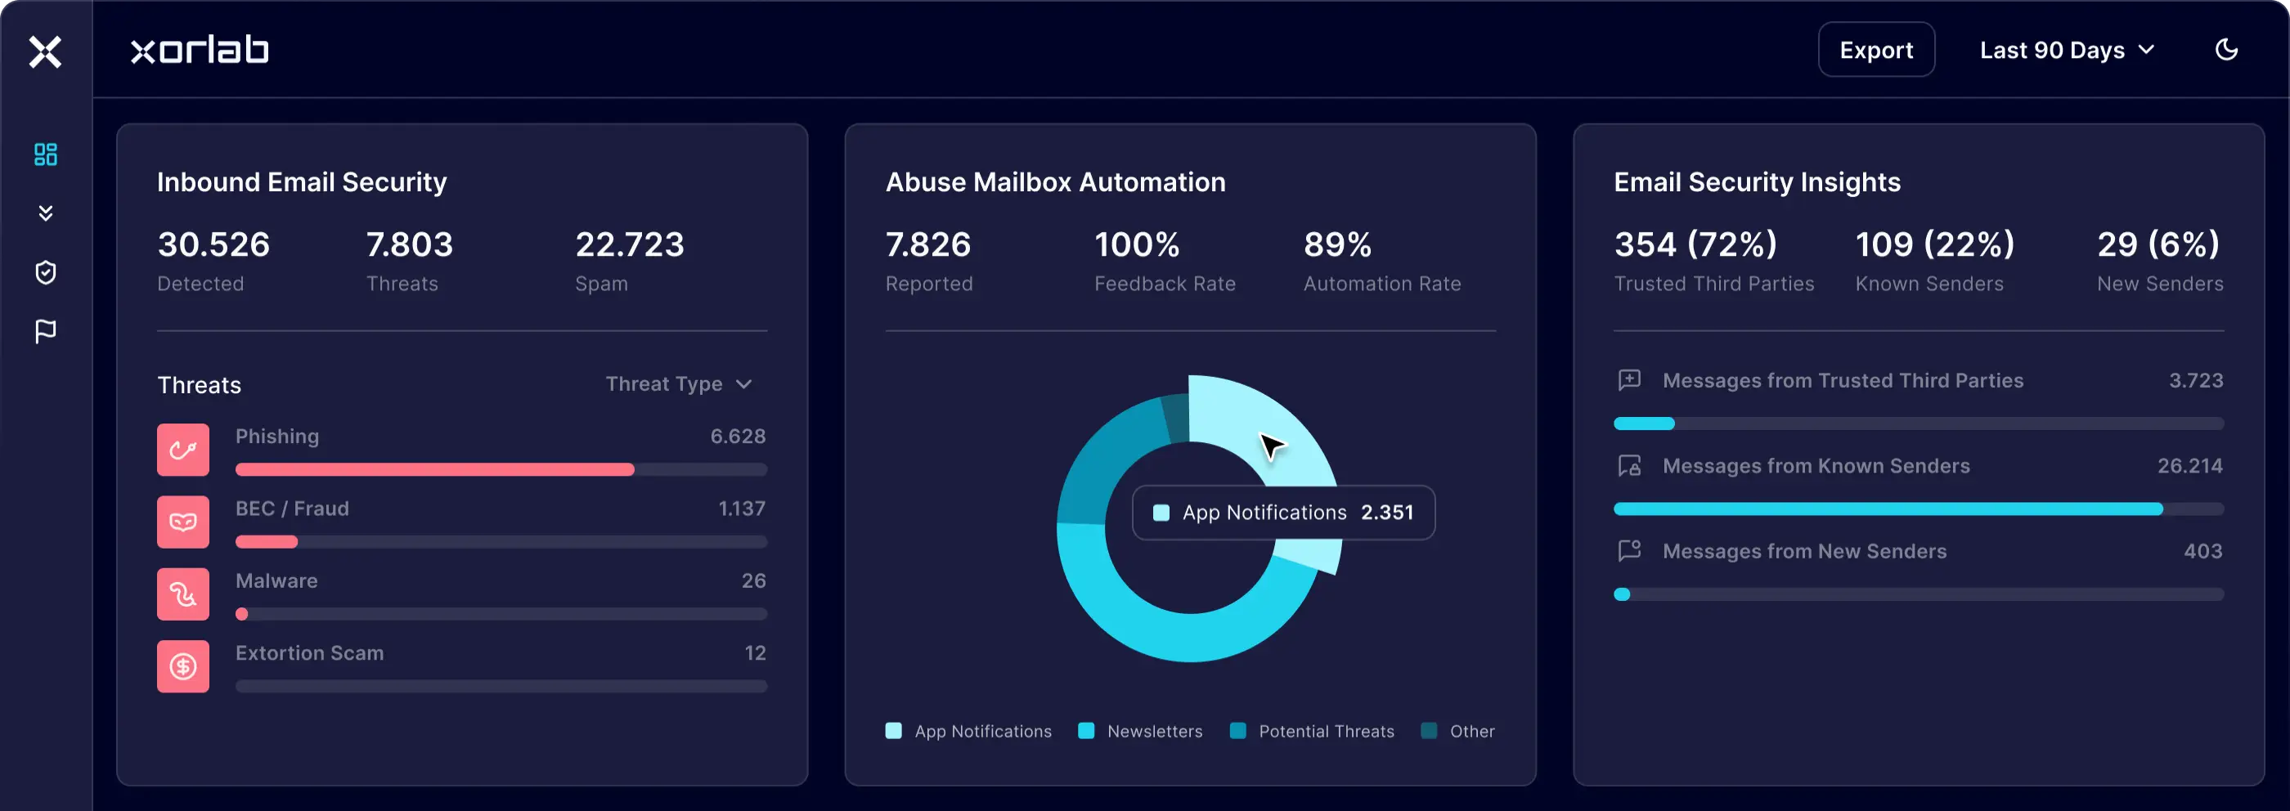Click the Malware worm icon
This screenshot has width=2290, height=811.
pyautogui.click(x=183, y=594)
